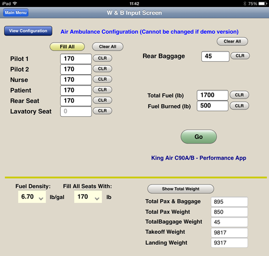Tap the green Go button
This screenshot has height=256, width=269.
199,137
